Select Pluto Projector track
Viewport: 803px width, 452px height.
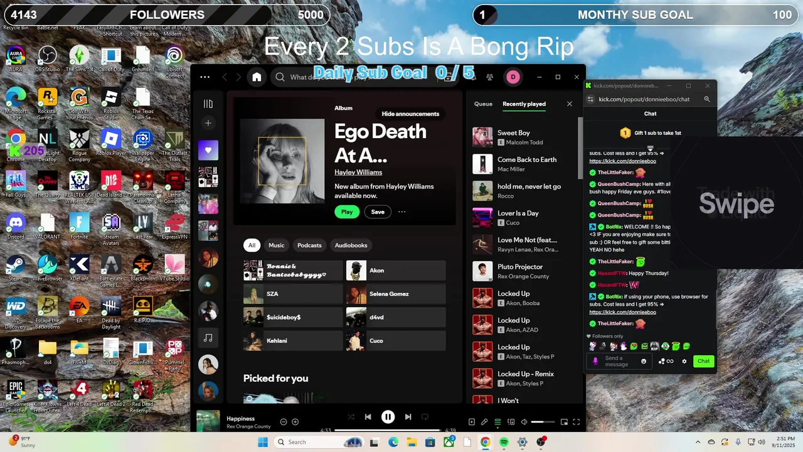click(523, 271)
